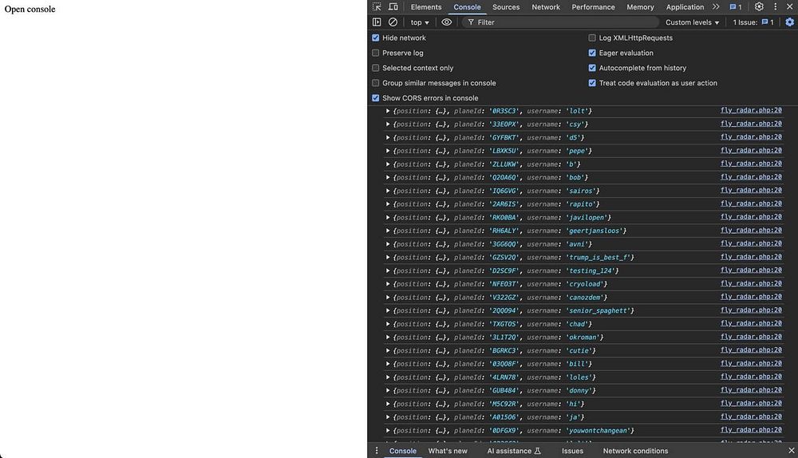Enable Log XMLHttpRequests checkbox
798x458 pixels.
[592, 38]
